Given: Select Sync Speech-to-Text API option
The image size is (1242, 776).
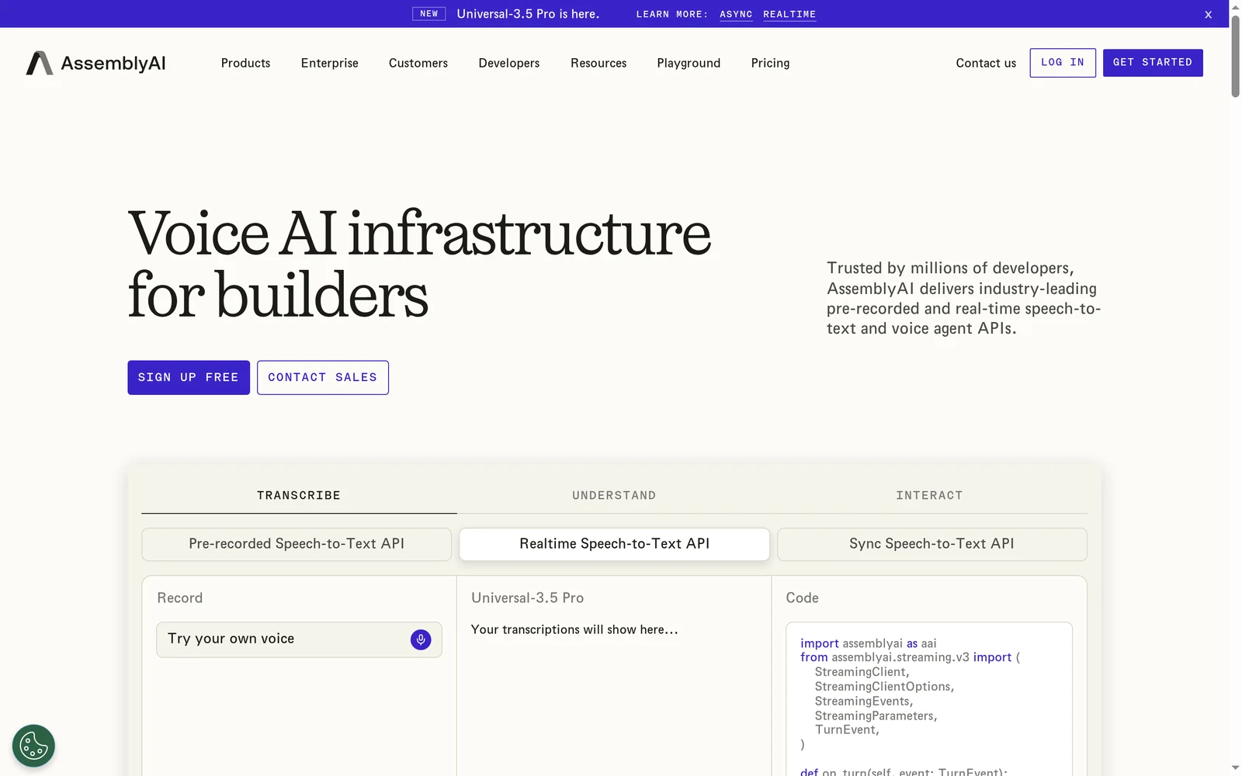Looking at the screenshot, I should [x=931, y=544].
